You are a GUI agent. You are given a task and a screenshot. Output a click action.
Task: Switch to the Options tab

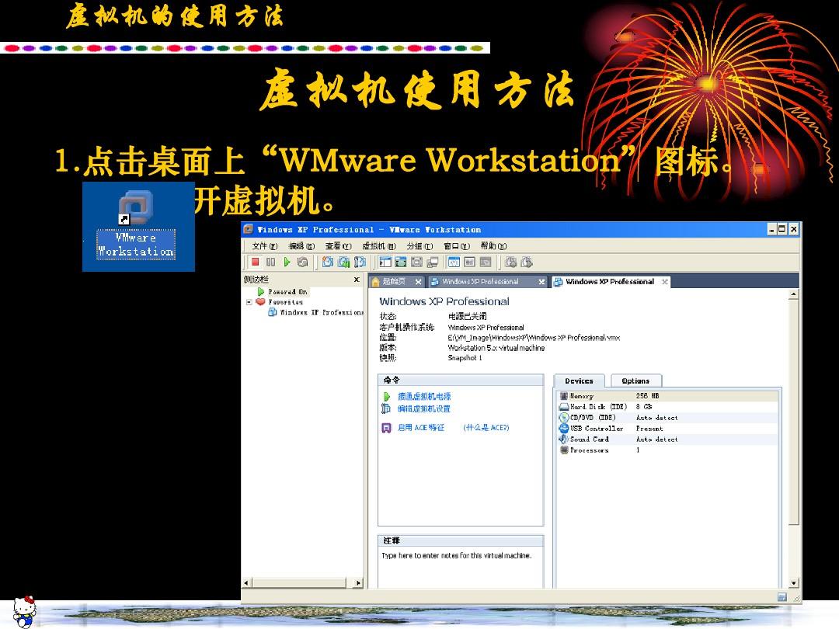click(x=635, y=381)
